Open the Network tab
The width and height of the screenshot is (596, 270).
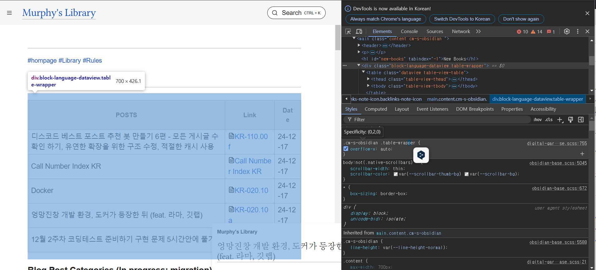[461, 31]
